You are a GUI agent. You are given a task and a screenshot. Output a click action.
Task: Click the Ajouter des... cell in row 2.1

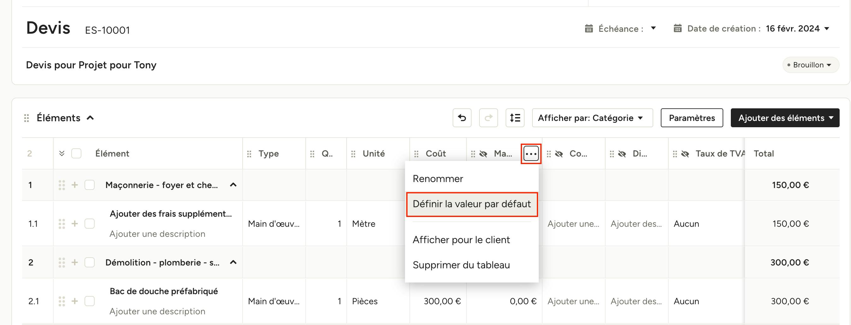636,301
